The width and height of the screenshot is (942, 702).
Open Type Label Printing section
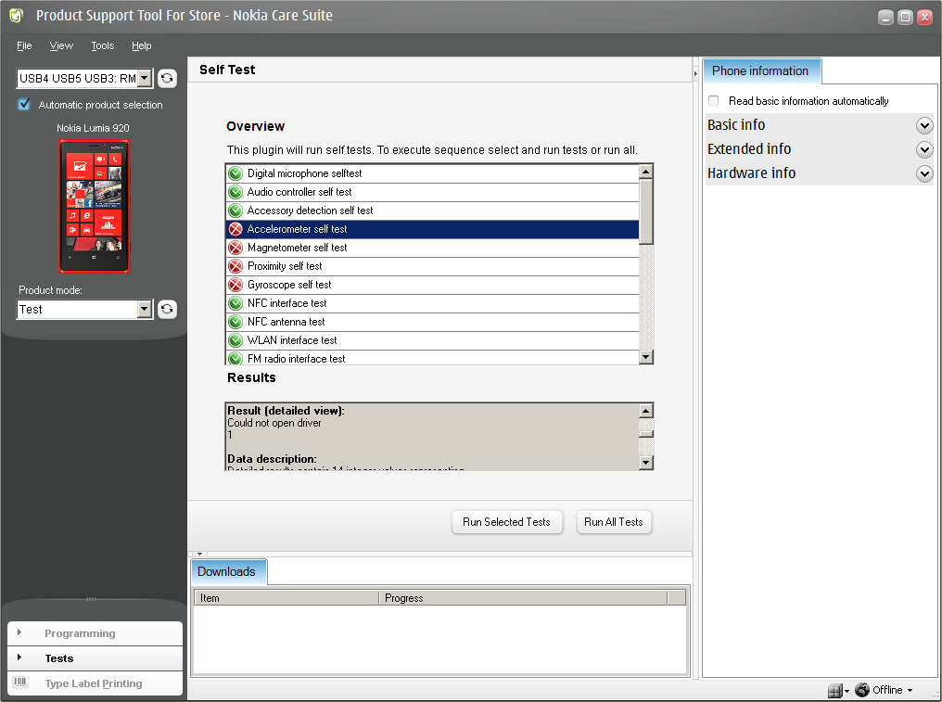click(x=94, y=683)
